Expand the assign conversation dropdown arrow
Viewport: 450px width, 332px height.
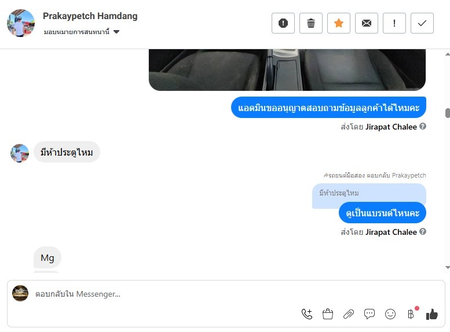point(116,32)
